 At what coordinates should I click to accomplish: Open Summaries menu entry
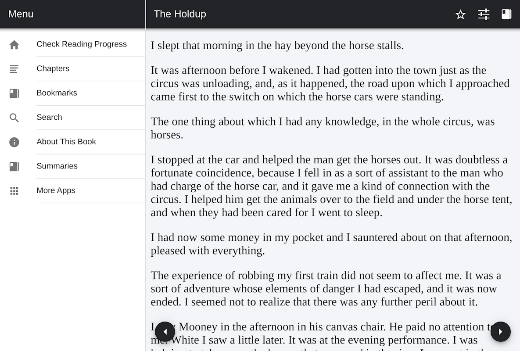[x=57, y=166]
